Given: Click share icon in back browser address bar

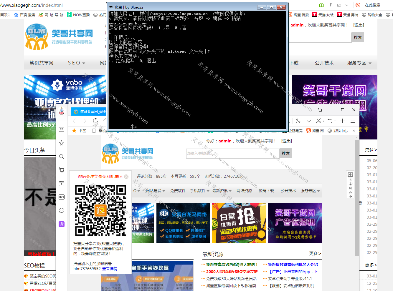Looking at the screenshot, I should (339, 5).
